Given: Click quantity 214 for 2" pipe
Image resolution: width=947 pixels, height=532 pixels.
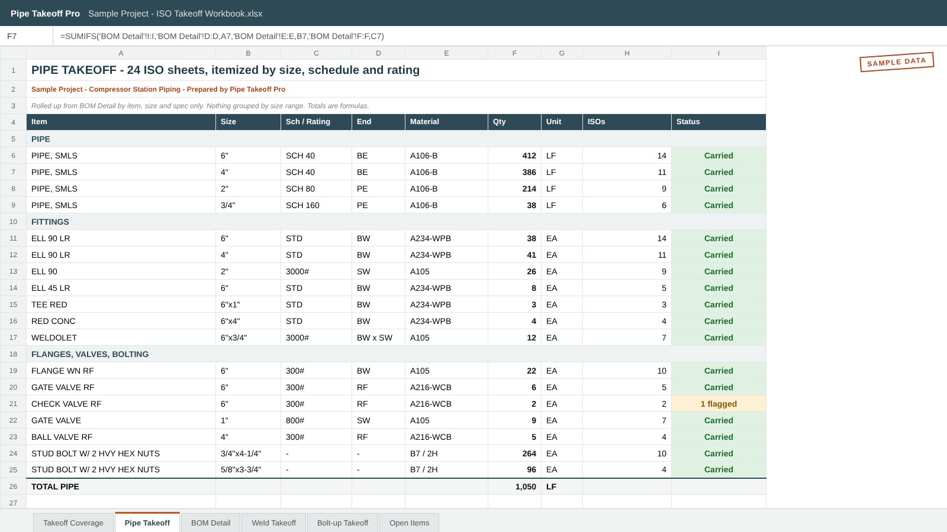Looking at the screenshot, I should (515, 189).
